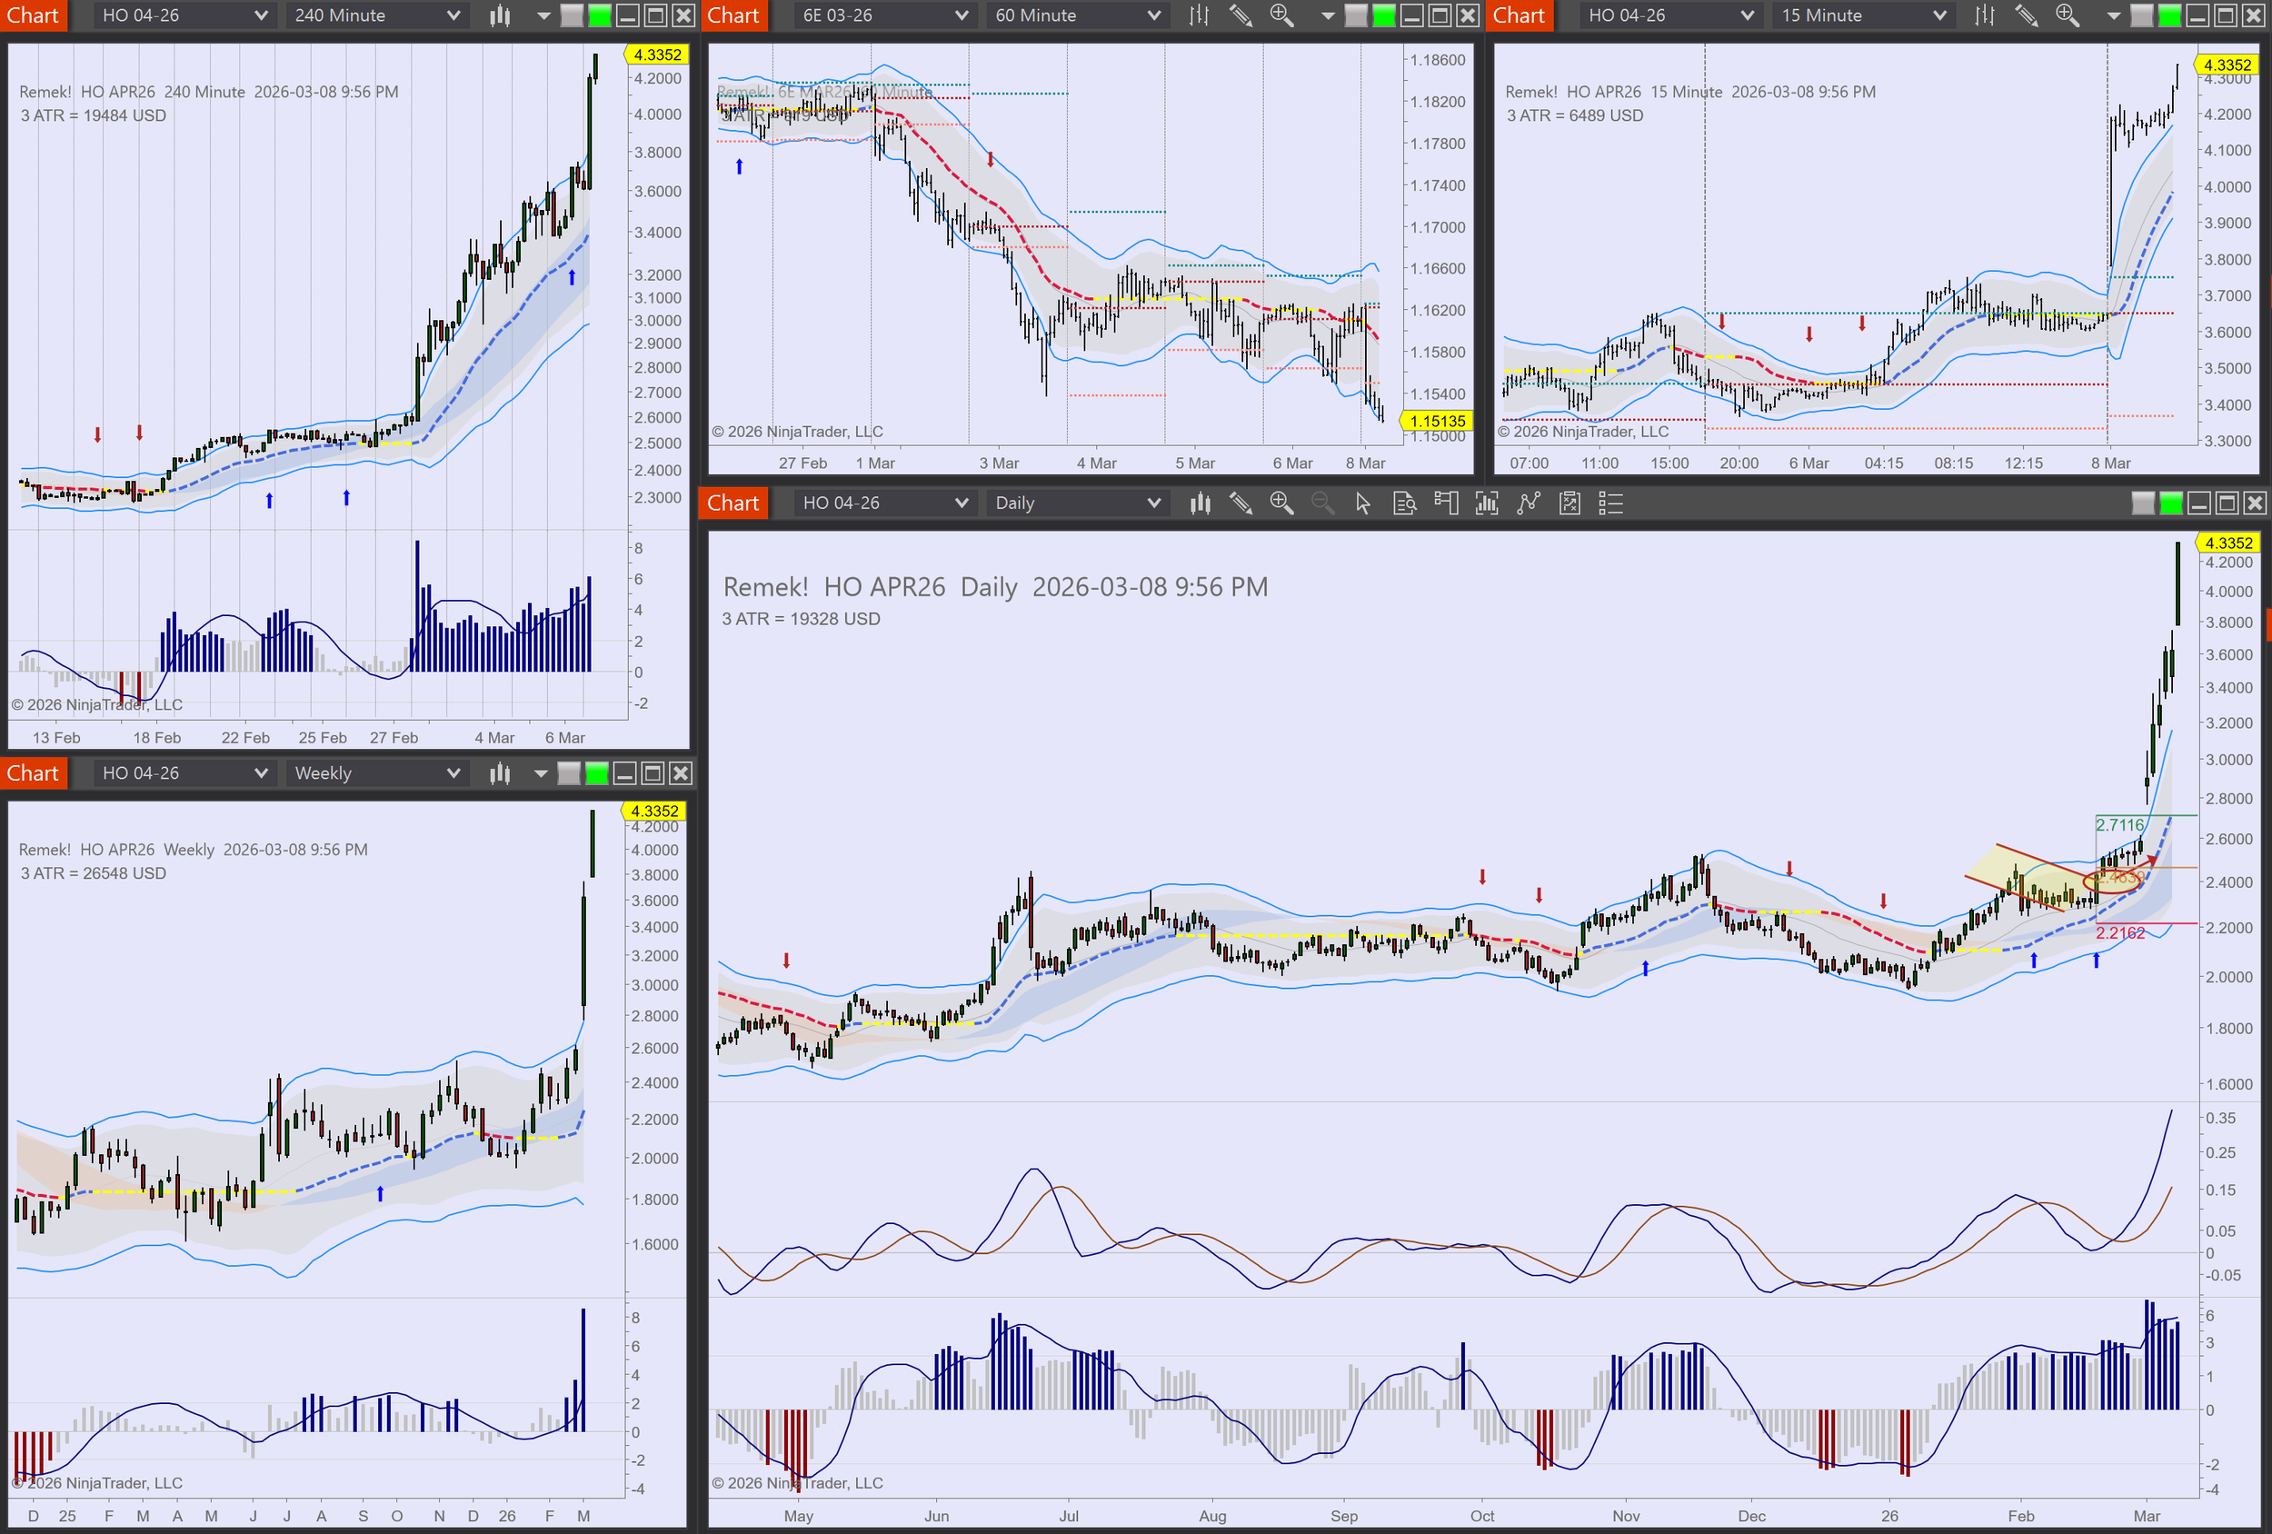Select the cursor pointer tool in Daily chart
2272x1534 pixels.
1363,503
